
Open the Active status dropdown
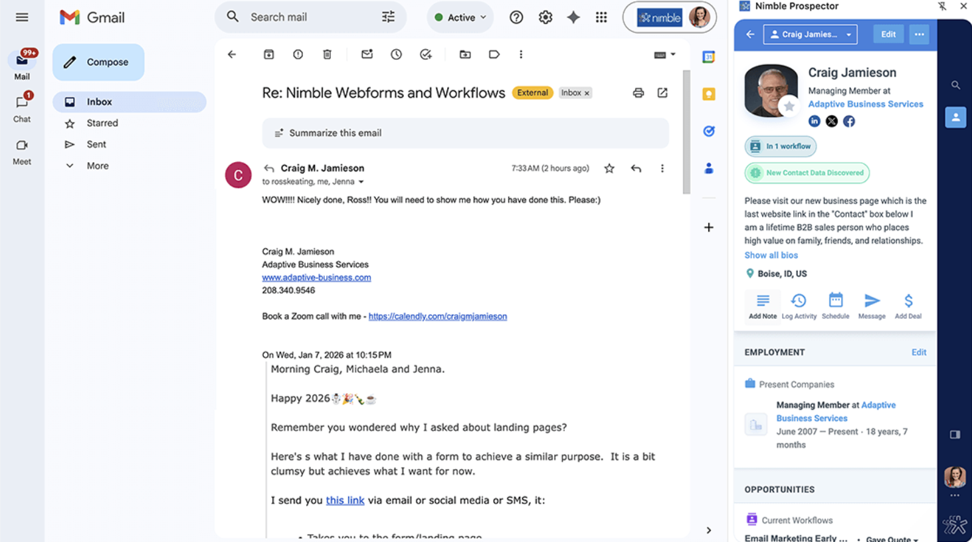click(460, 17)
